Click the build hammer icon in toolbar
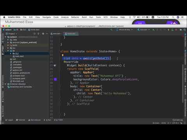187x140 pixels. (x=111, y=30)
